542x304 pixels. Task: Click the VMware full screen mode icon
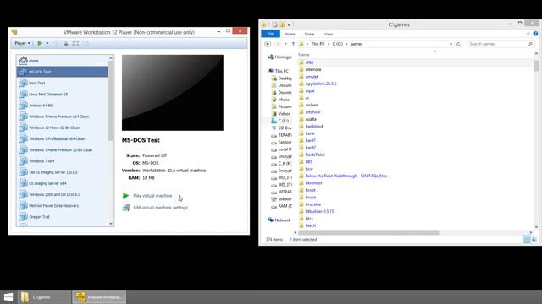(x=75, y=43)
